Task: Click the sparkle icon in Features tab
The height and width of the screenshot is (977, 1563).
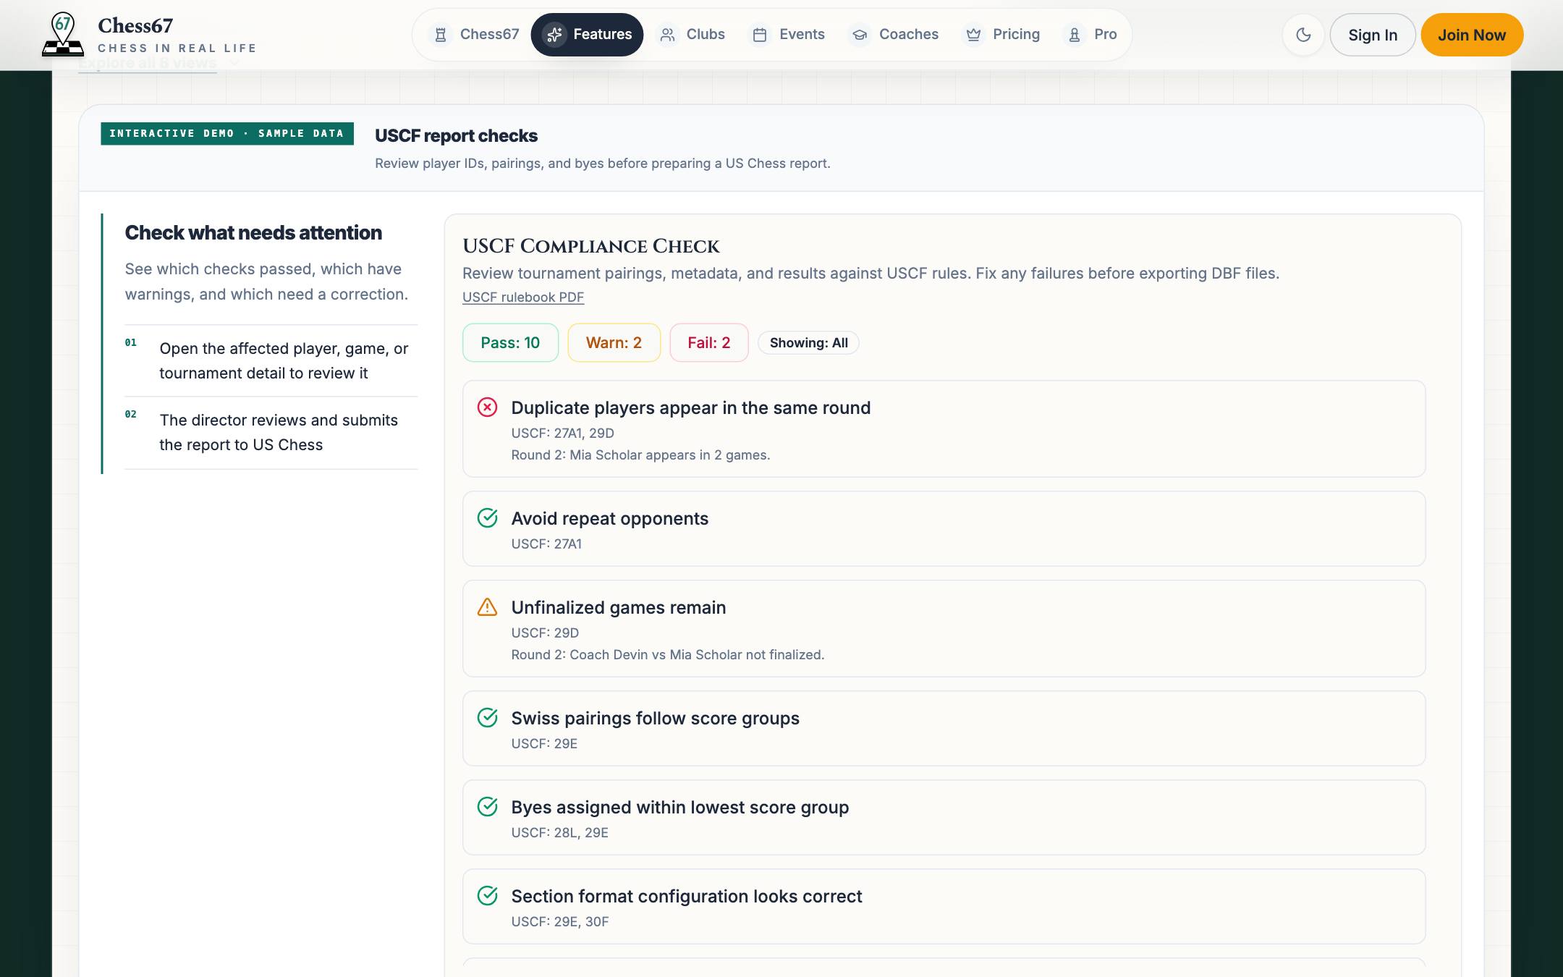Action: click(554, 35)
